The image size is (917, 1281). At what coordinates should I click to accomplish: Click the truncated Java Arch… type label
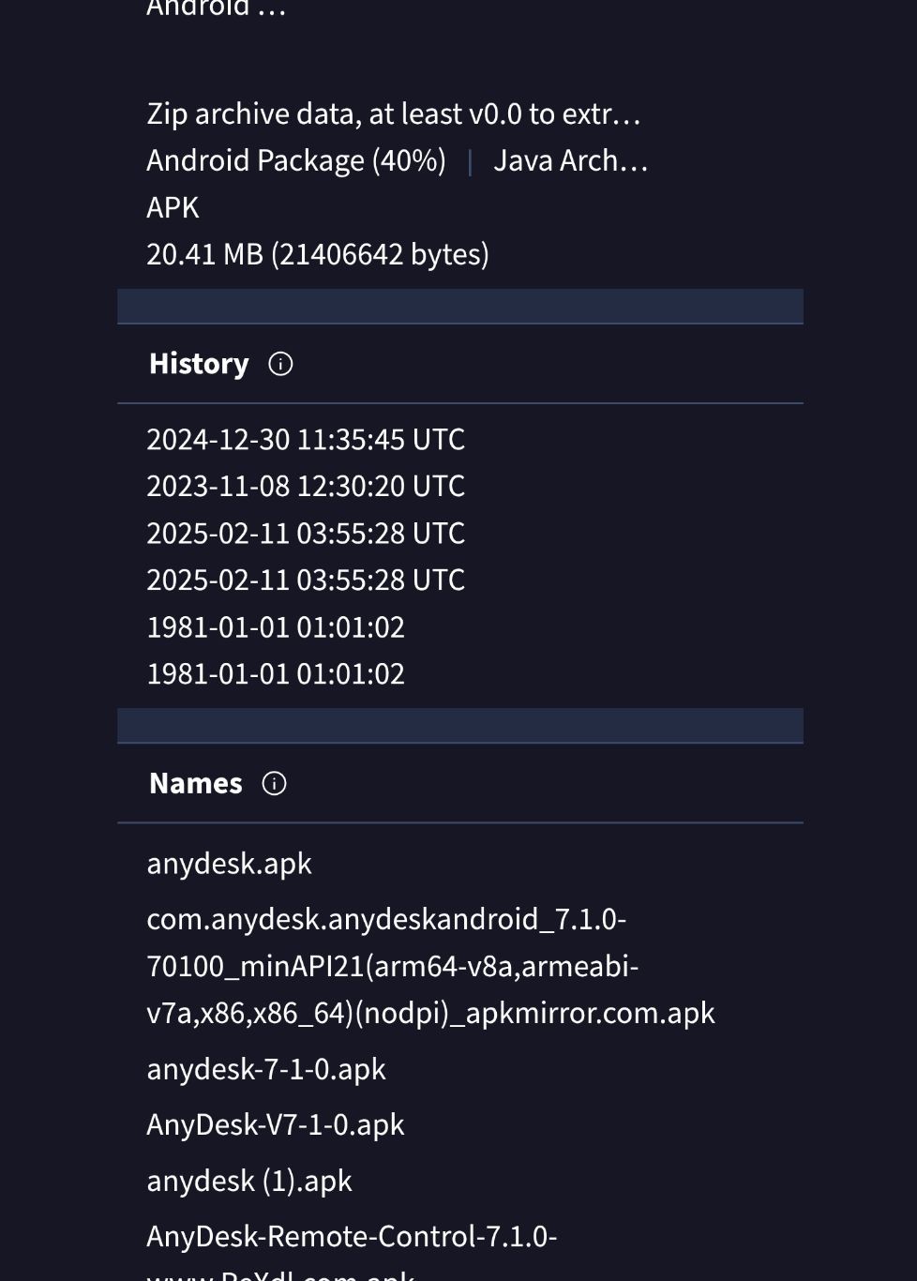point(571,160)
